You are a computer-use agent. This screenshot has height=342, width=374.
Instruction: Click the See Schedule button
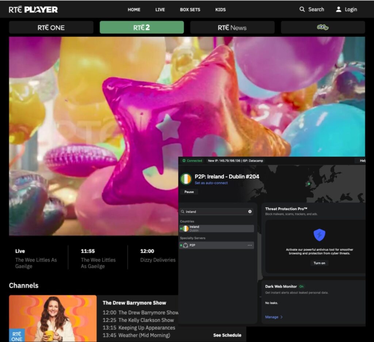tap(227, 335)
